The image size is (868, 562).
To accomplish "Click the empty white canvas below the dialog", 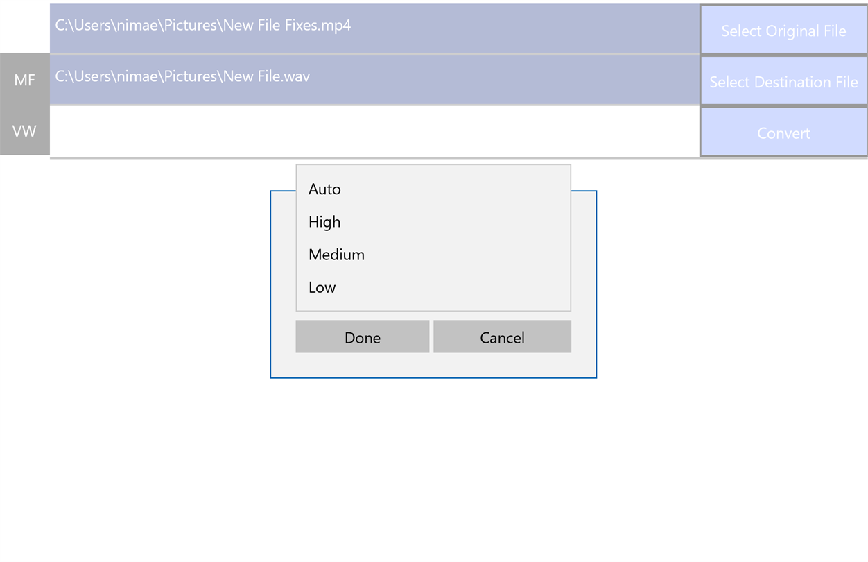I will (433, 472).
